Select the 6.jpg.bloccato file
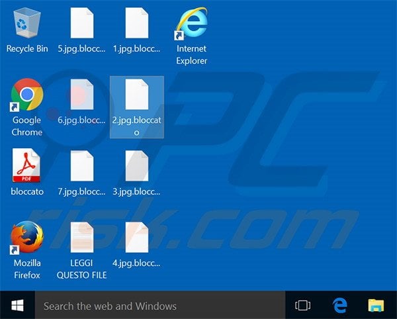397x319 pixels. (x=82, y=95)
